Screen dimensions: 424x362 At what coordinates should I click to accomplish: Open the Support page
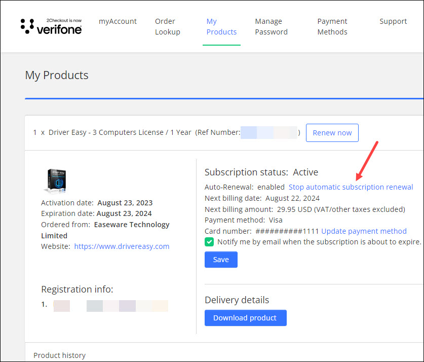point(393,21)
